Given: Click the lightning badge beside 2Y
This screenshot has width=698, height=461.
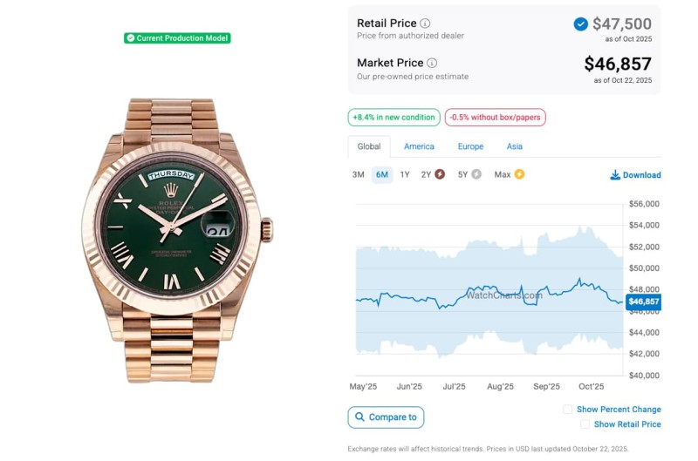Looking at the screenshot, I should click(x=440, y=174).
